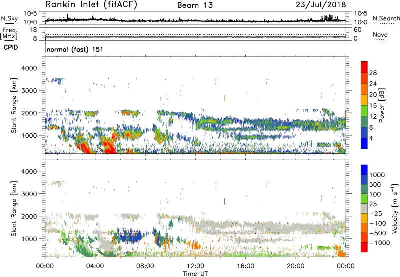The height and width of the screenshot is (277, 400).
Task: Click the '500' velocity colorbar tick
Action: 375,185
